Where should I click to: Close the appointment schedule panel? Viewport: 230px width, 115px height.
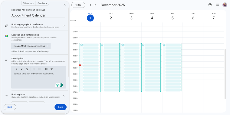64,5
